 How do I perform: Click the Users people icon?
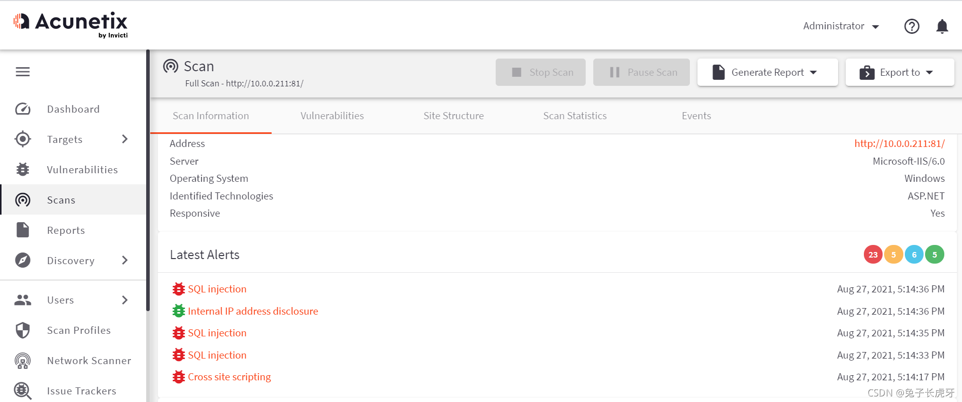pyautogui.click(x=23, y=300)
